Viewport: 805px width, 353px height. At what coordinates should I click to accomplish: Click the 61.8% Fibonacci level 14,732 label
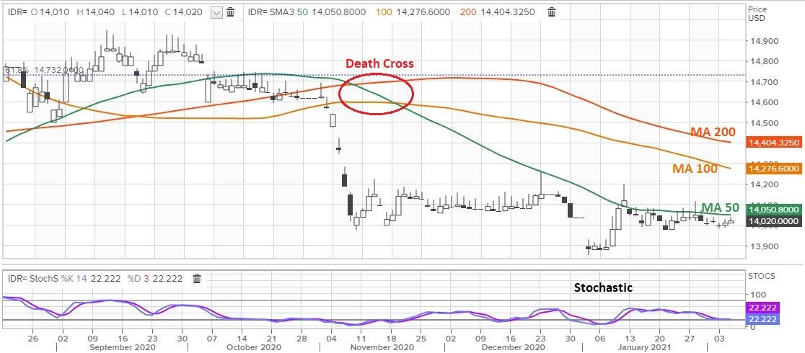coord(43,69)
